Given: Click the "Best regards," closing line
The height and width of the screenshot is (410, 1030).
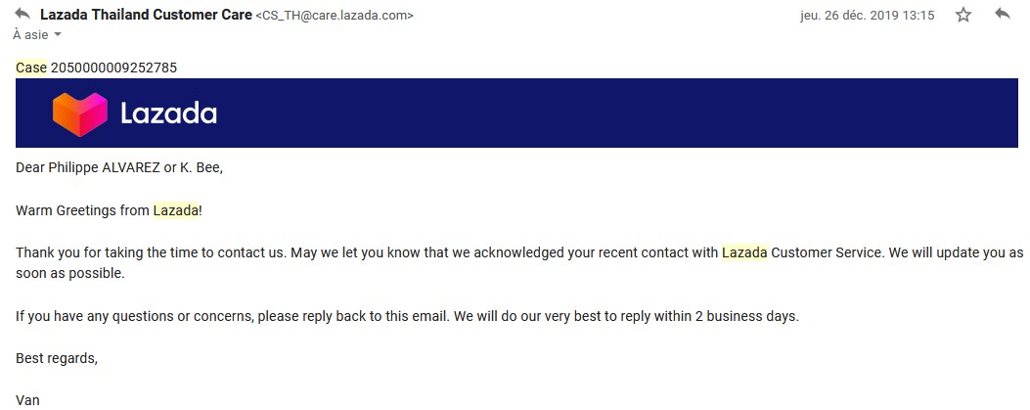Looking at the screenshot, I should pos(57,358).
